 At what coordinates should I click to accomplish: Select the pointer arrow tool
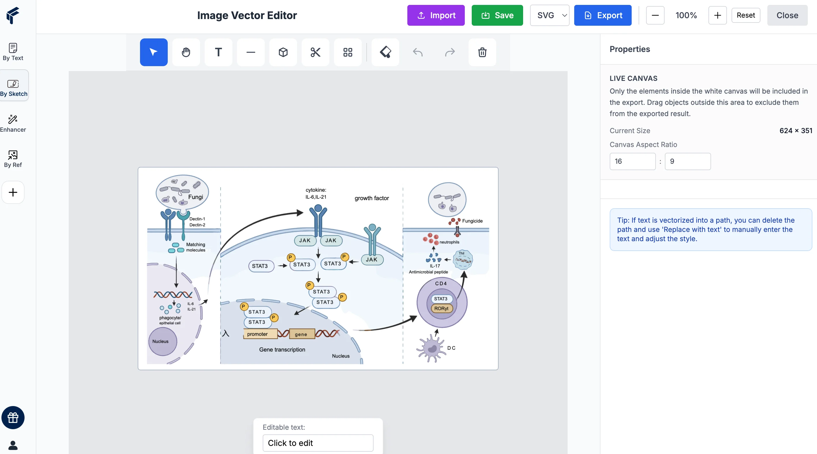click(x=154, y=52)
